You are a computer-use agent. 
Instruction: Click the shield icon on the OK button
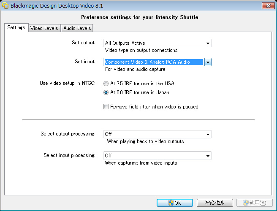[x=171, y=203]
